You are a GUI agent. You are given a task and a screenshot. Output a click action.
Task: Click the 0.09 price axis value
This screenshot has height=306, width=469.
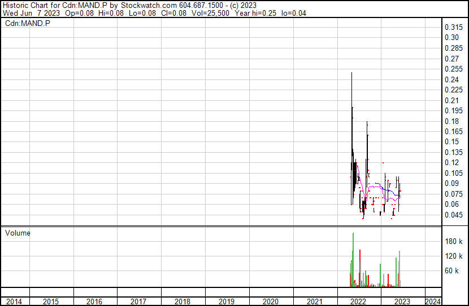click(451, 183)
